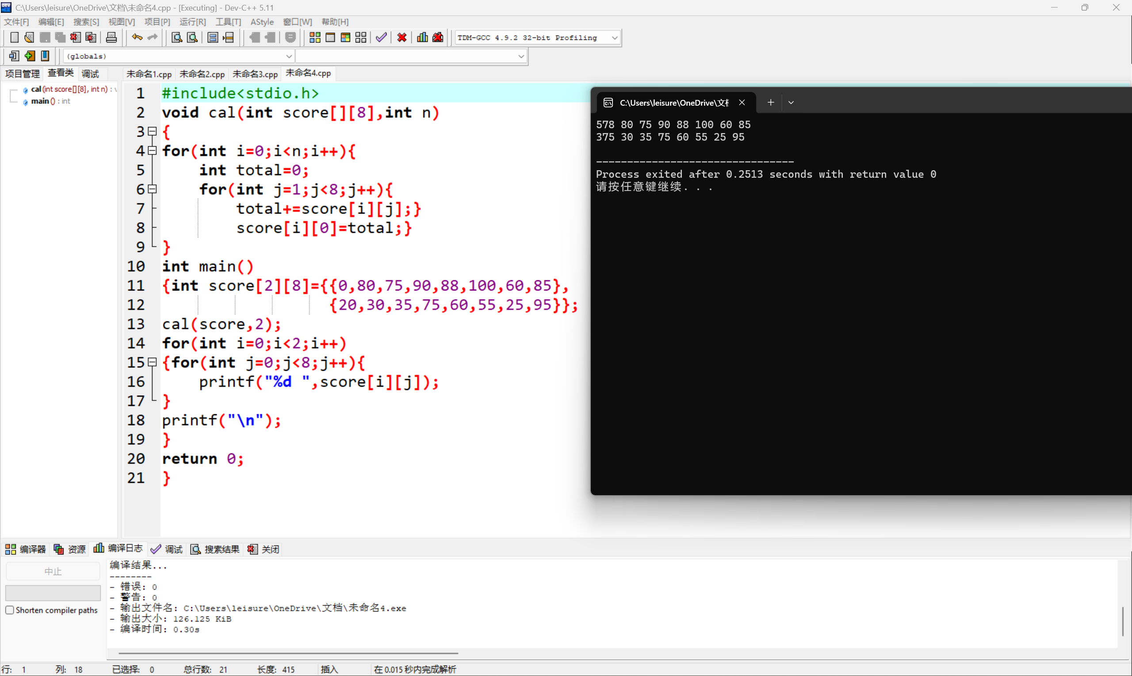Viewport: 1132px width, 676px height.
Task: Open a file using the Open toolbar icon
Action: point(29,37)
